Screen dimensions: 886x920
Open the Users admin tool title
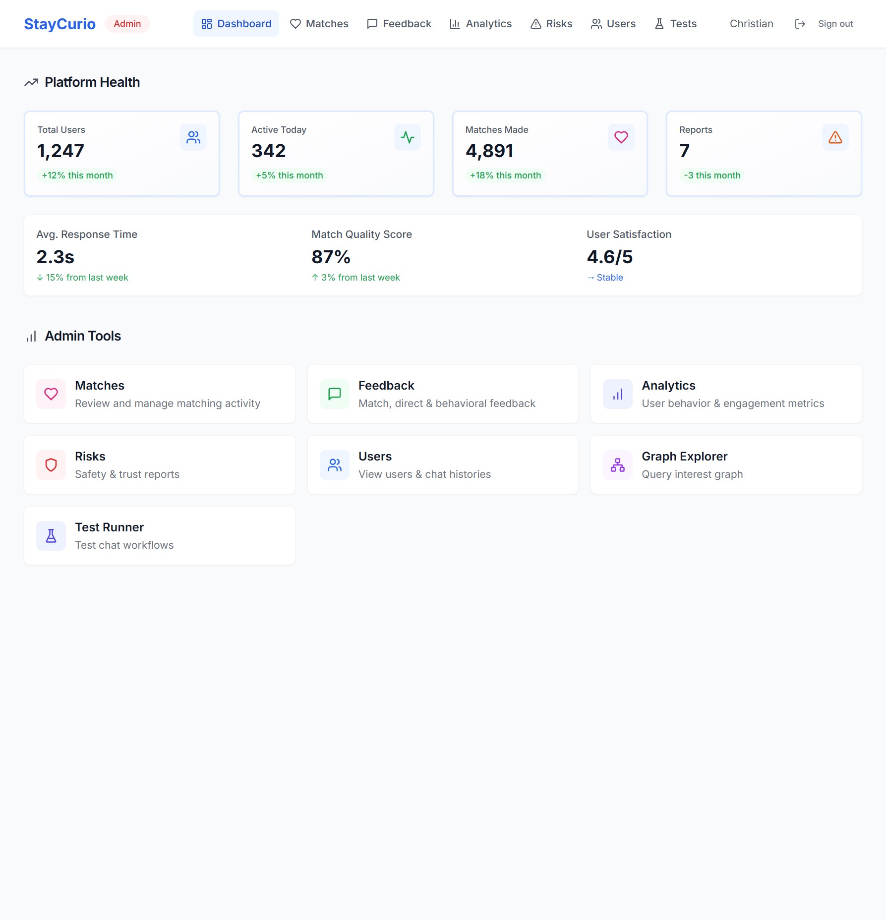(x=375, y=457)
